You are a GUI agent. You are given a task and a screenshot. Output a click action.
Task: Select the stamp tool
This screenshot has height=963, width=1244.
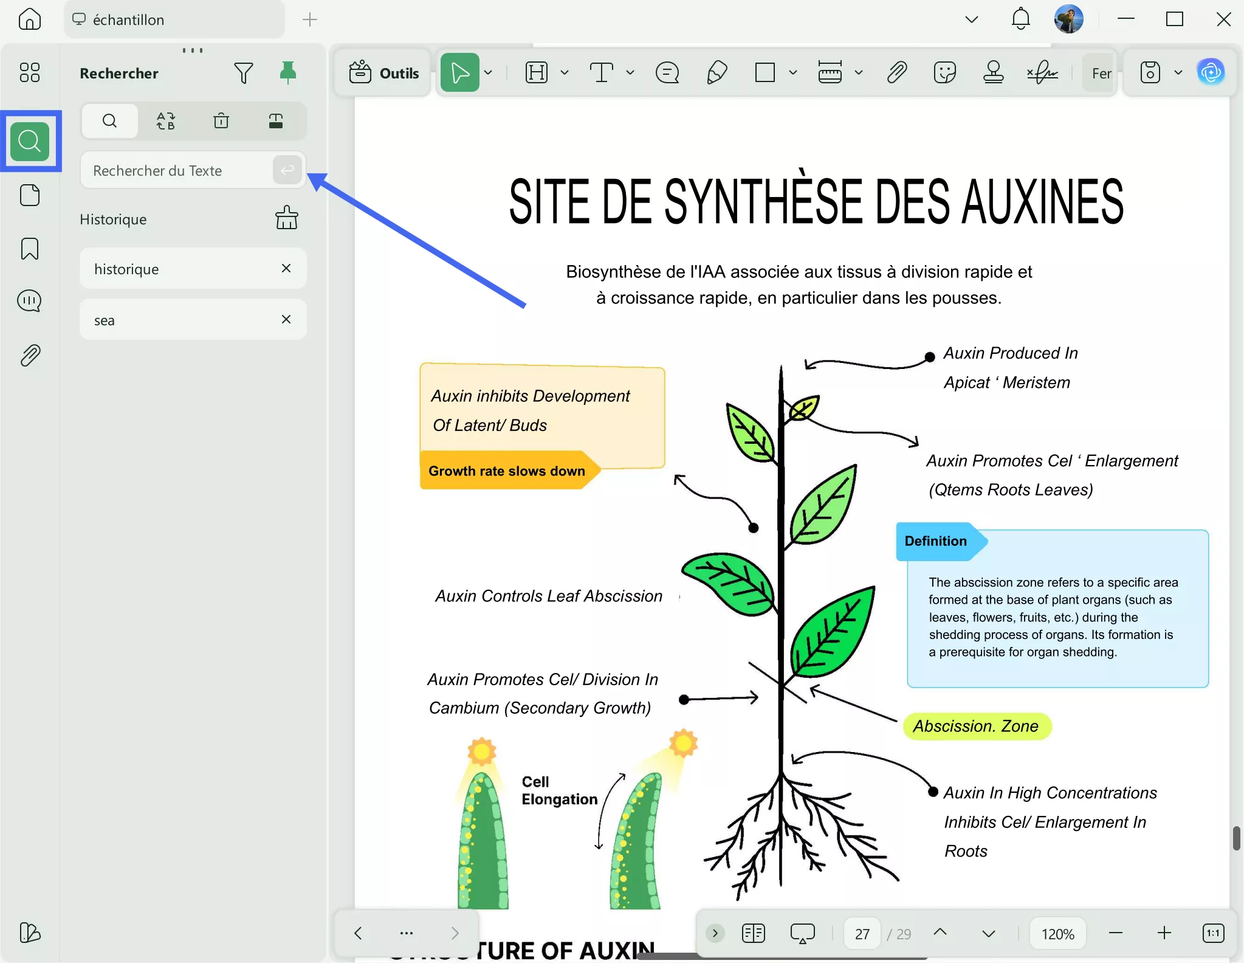[x=993, y=72]
